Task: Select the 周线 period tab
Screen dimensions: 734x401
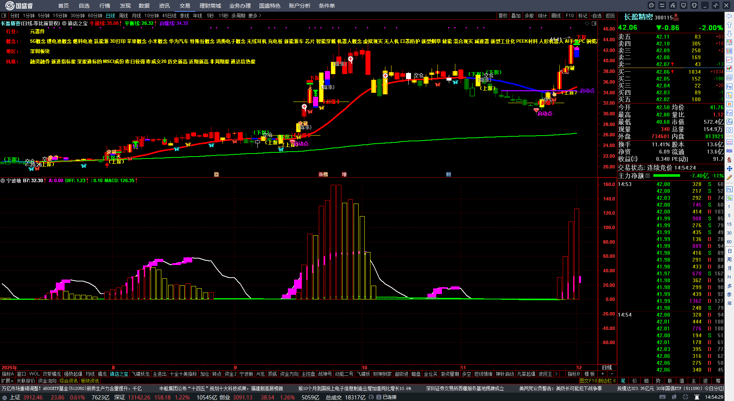Action: click(123, 16)
